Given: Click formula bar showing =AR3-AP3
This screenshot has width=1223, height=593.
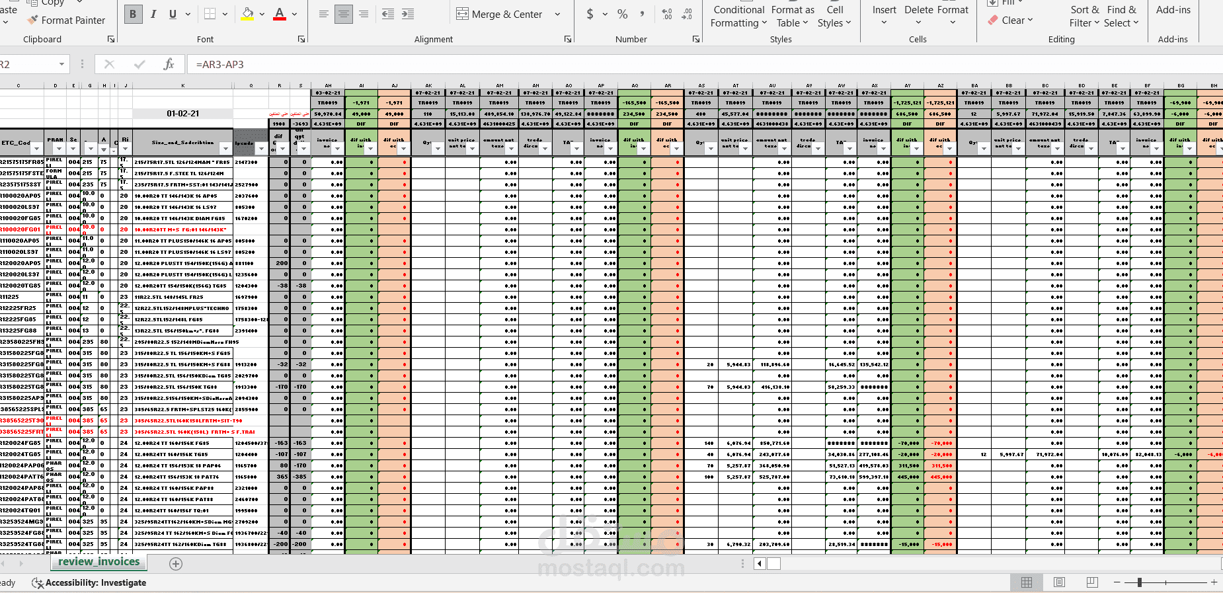Looking at the screenshot, I should click(704, 64).
